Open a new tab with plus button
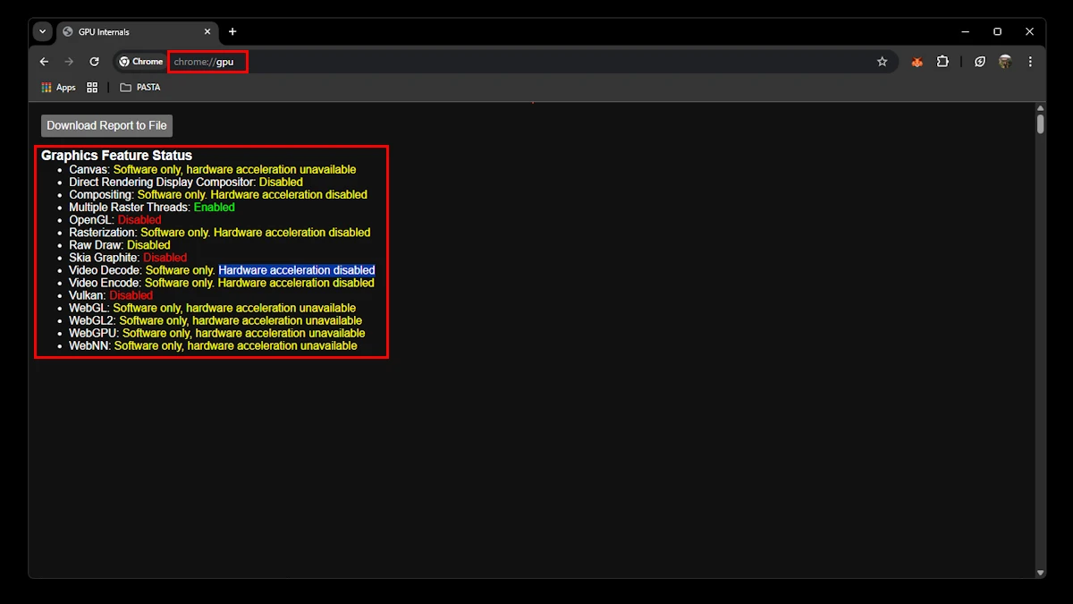Image resolution: width=1073 pixels, height=604 pixels. pos(232,31)
